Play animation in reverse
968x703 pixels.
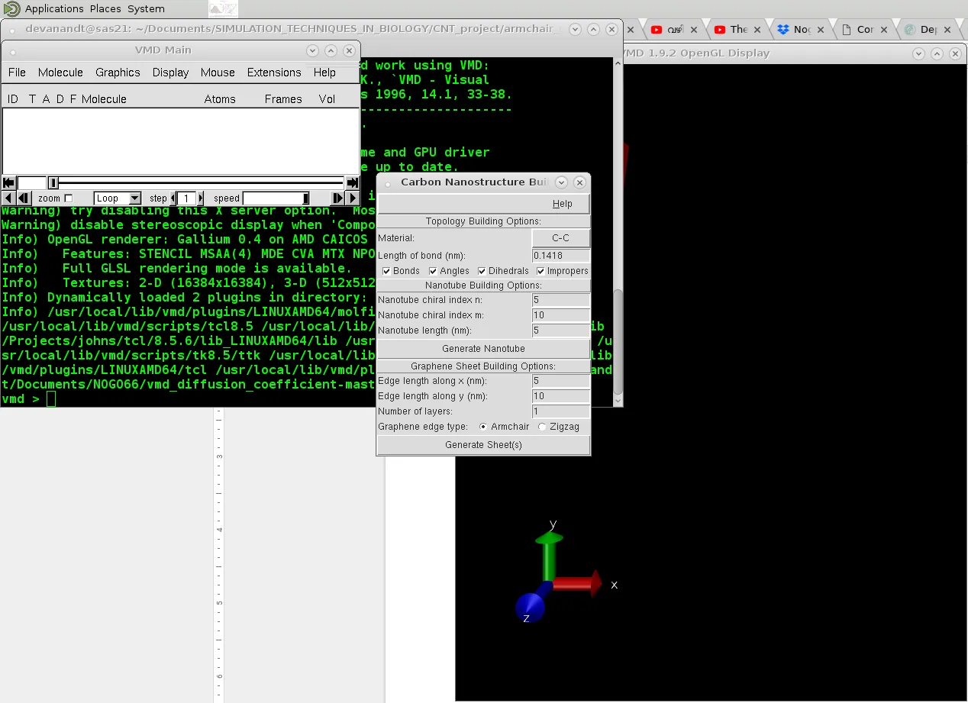[x=8, y=198]
